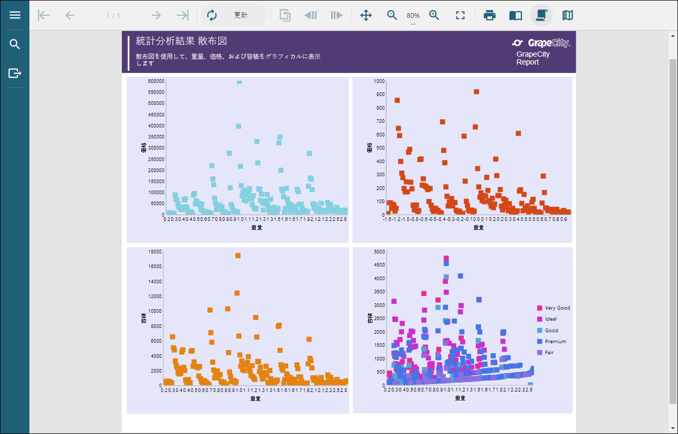Open the hamburger menu in sidebar
This screenshot has height=434, width=678.
tap(15, 15)
